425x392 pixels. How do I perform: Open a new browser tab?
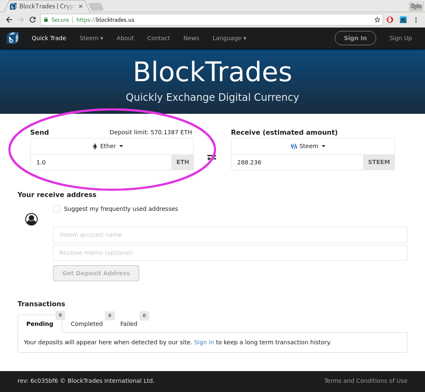(96, 6)
